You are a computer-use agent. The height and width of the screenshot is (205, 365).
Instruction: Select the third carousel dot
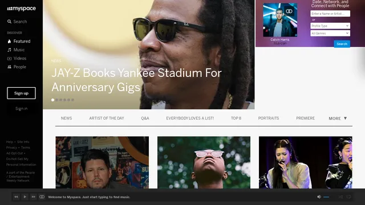[61, 100]
